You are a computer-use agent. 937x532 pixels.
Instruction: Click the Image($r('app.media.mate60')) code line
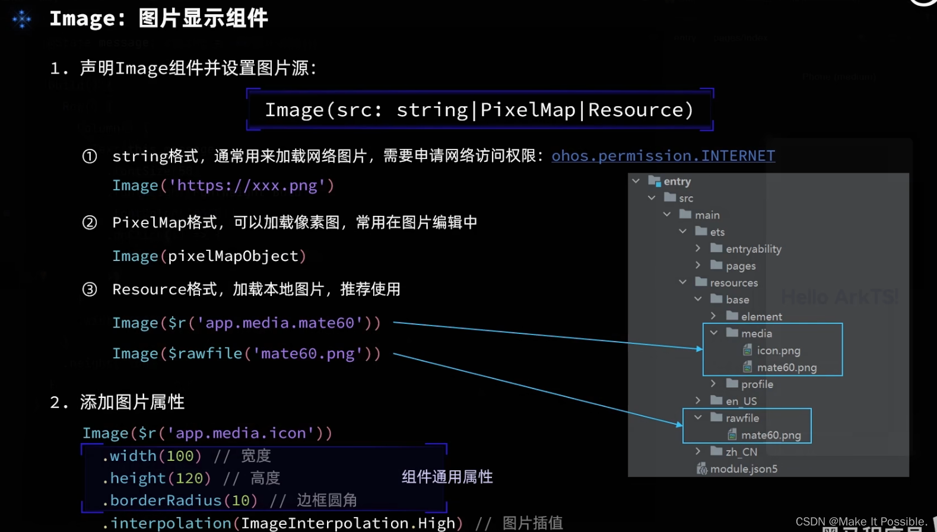[246, 323]
